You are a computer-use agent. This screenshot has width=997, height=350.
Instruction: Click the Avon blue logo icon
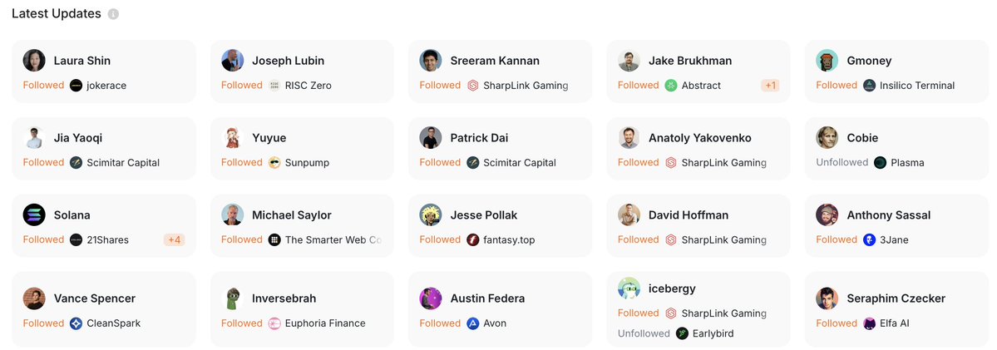point(473,323)
